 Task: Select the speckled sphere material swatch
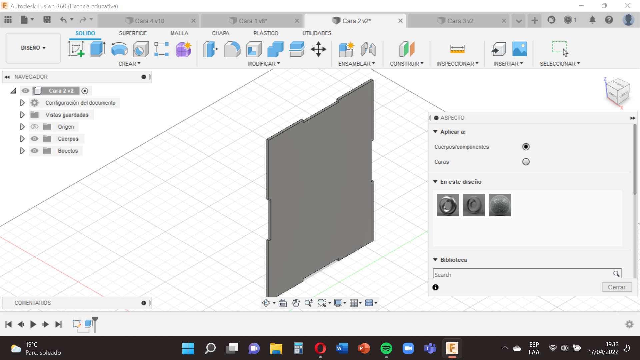(x=500, y=205)
